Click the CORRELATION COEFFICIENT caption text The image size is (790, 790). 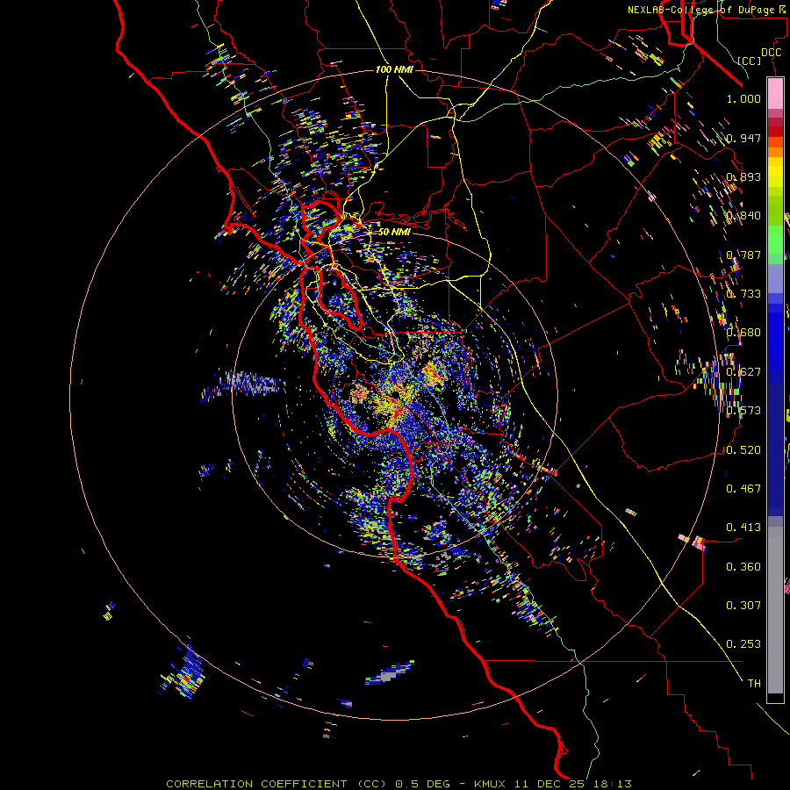[x=256, y=784]
